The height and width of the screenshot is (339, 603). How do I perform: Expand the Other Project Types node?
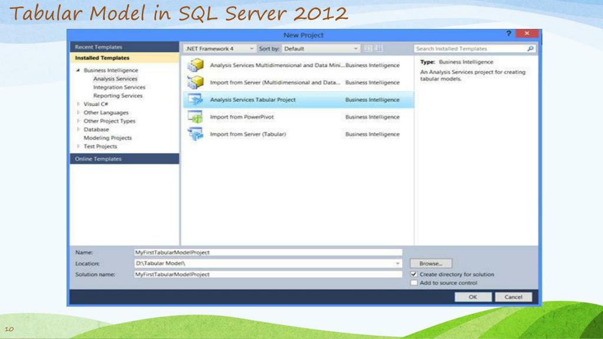[78, 121]
